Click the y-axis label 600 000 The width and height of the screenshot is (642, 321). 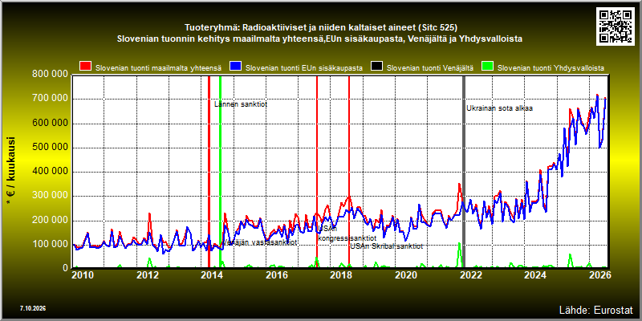click(x=50, y=124)
